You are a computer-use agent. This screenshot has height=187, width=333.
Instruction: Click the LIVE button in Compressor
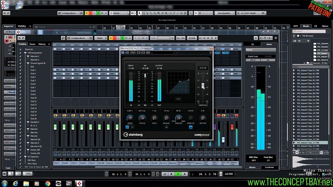[178, 99]
